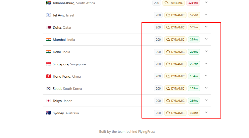Viewport: 249px width, 138px height.
Task: Select the Mumbai, India location name
Action: (64, 40)
